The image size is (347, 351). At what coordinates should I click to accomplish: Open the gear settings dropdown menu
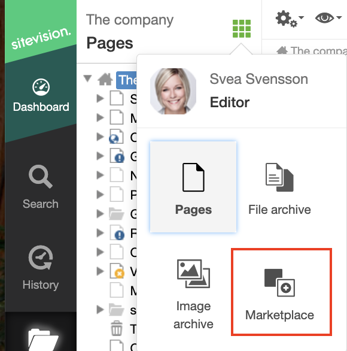(290, 19)
